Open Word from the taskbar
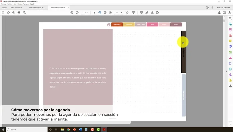This screenshot has width=233, height=132. tap(80, 129)
